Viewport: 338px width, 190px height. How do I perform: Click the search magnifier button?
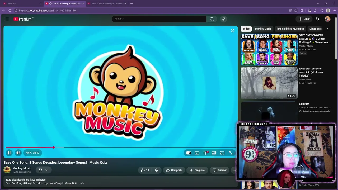pyautogui.click(x=212, y=19)
